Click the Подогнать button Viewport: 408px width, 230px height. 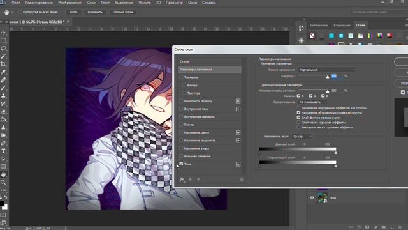point(95,12)
